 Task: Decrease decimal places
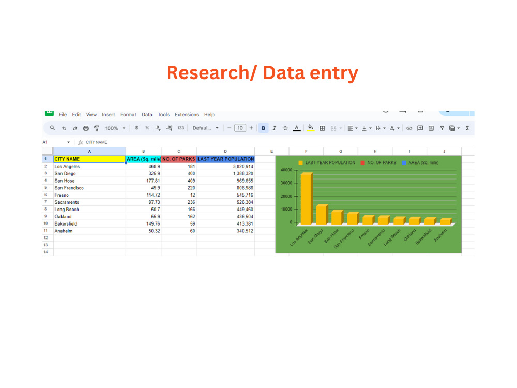pos(158,128)
